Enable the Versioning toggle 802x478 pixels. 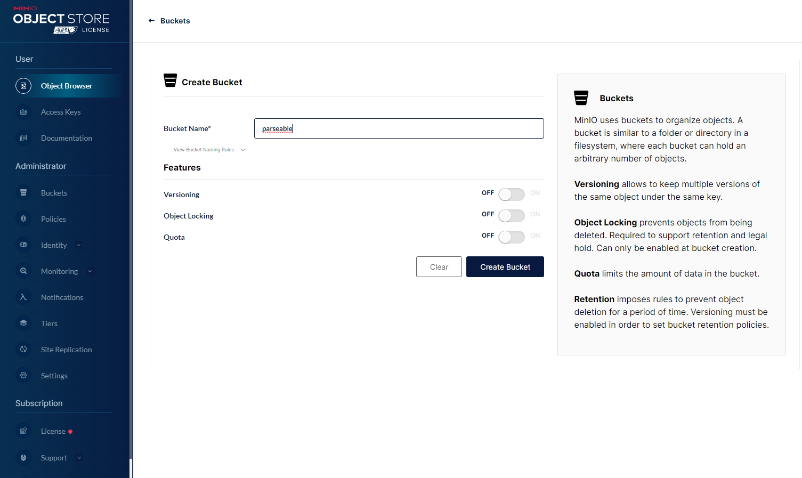click(511, 195)
